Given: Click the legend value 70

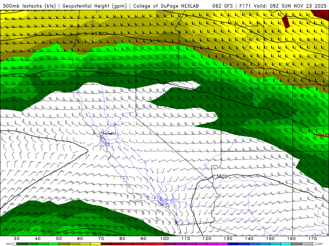Looking at the screenshot, I should click(x=101, y=239).
